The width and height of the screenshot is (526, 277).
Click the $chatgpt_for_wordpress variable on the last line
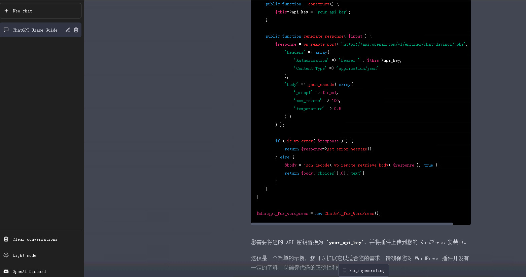click(x=282, y=213)
